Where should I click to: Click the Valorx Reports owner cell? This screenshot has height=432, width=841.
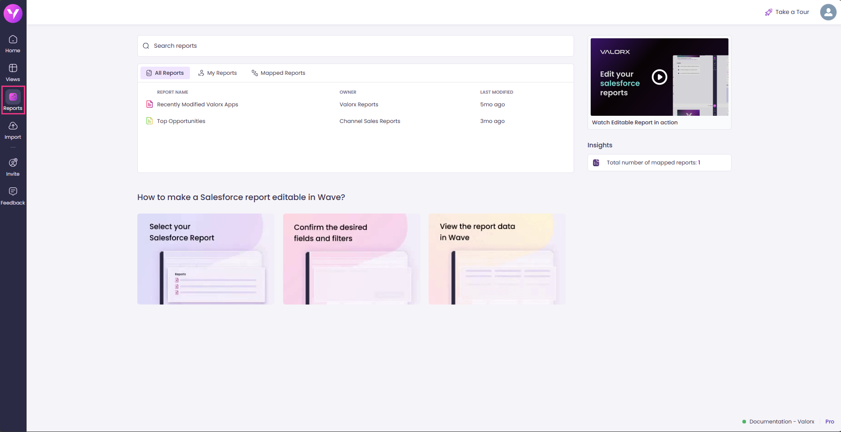point(359,105)
